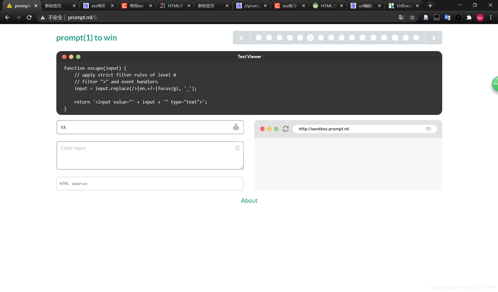Click the not-secure warning icon in the address bar
498x292 pixels.
pos(43,18)
